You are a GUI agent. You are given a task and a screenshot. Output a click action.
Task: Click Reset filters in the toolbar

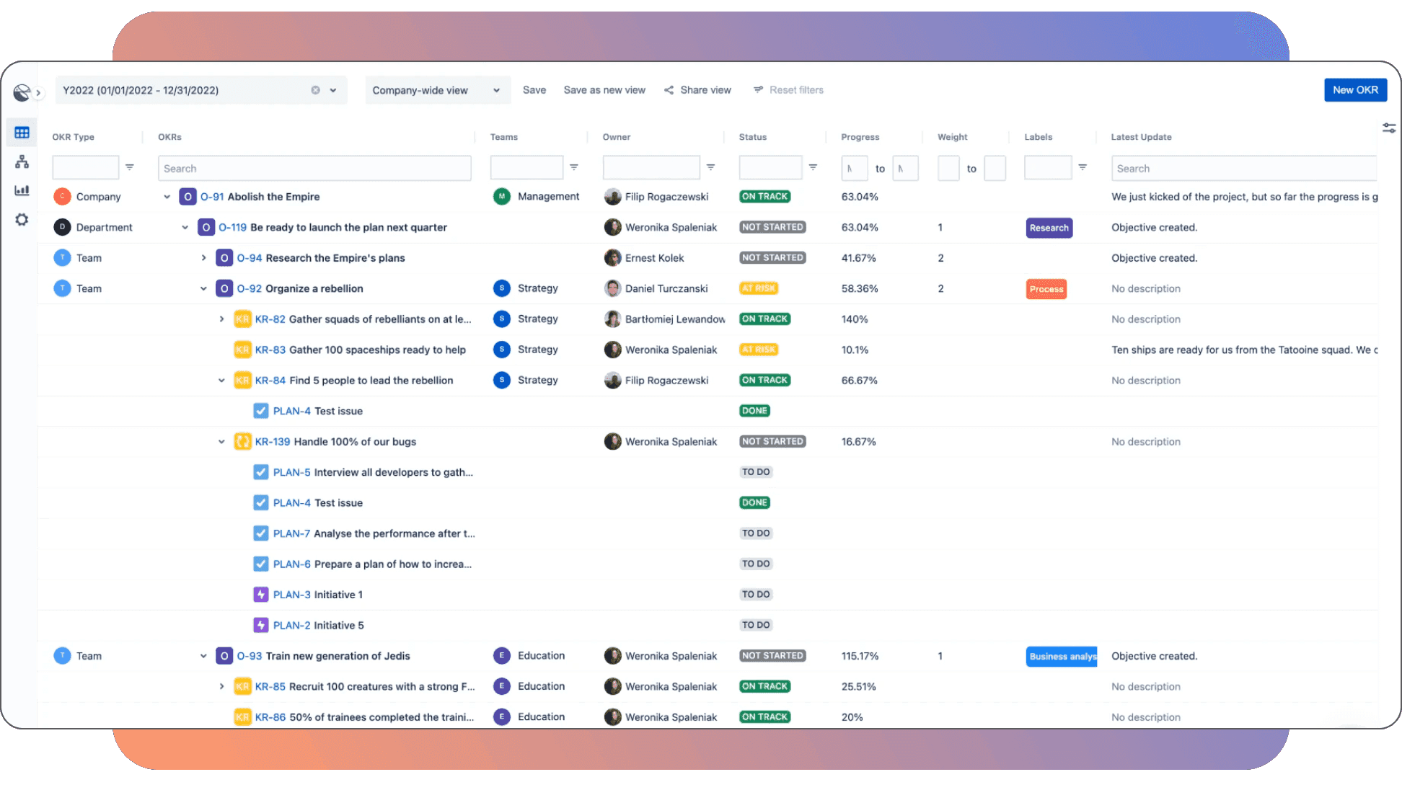point(797,89)
